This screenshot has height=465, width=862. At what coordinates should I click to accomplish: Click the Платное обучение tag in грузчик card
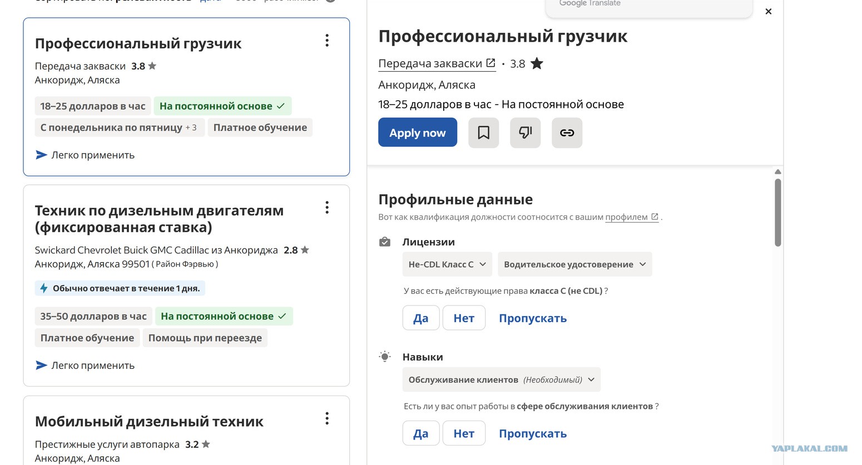point(260,128)
